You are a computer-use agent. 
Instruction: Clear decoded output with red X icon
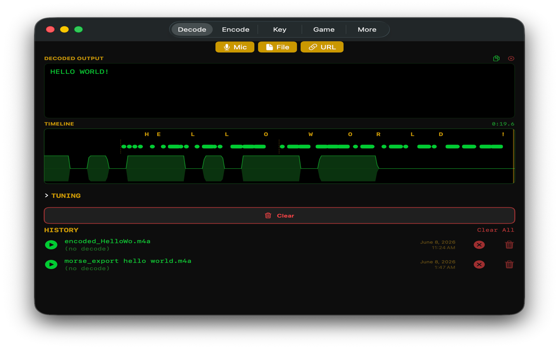point(511,59)
